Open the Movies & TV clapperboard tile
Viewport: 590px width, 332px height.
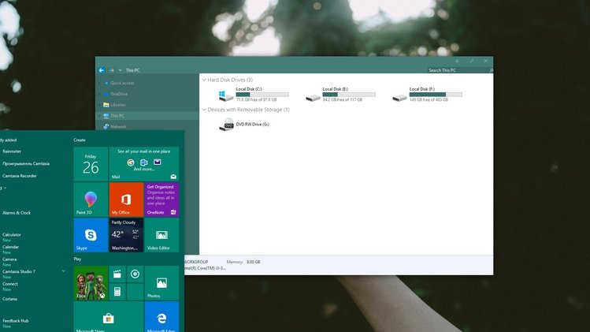point(117,274)
